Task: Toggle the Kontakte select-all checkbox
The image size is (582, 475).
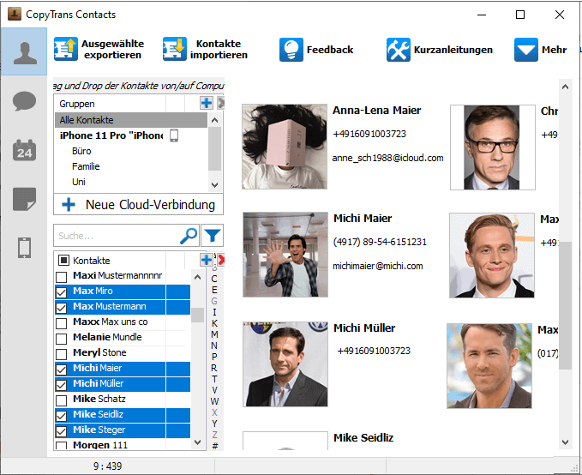Action: click(63, 261)
